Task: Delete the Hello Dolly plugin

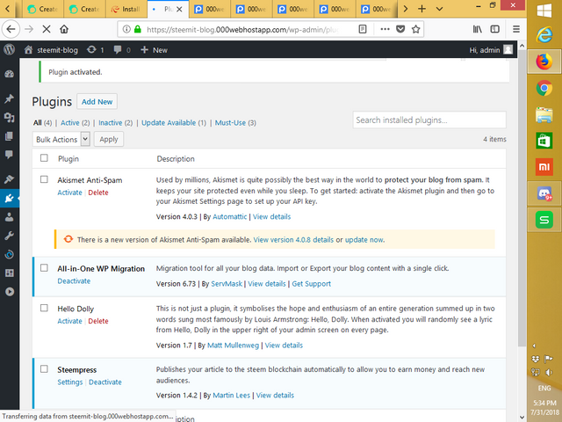Action: (98, 321)
